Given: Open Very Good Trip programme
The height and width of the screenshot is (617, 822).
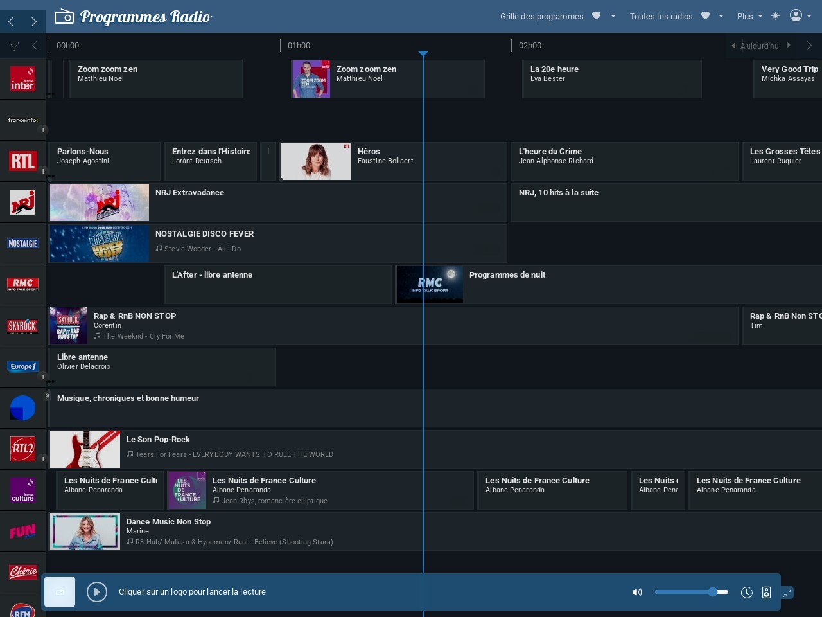Looking at the screenshot, I should point(788,79).
